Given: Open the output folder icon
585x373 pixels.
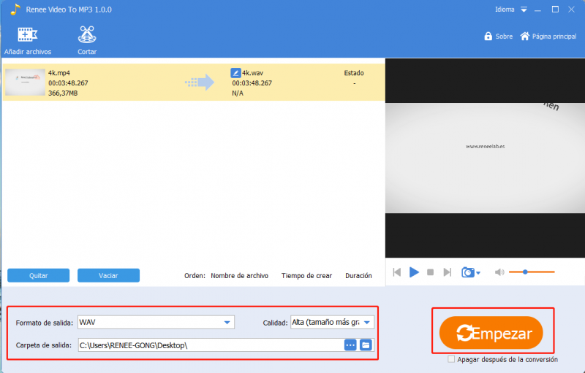Looking at the screenshot, I should click(366, 345).
